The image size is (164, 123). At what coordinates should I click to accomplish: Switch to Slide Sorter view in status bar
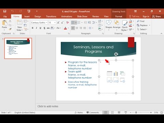pyautogui.click(x=112, y=112)
